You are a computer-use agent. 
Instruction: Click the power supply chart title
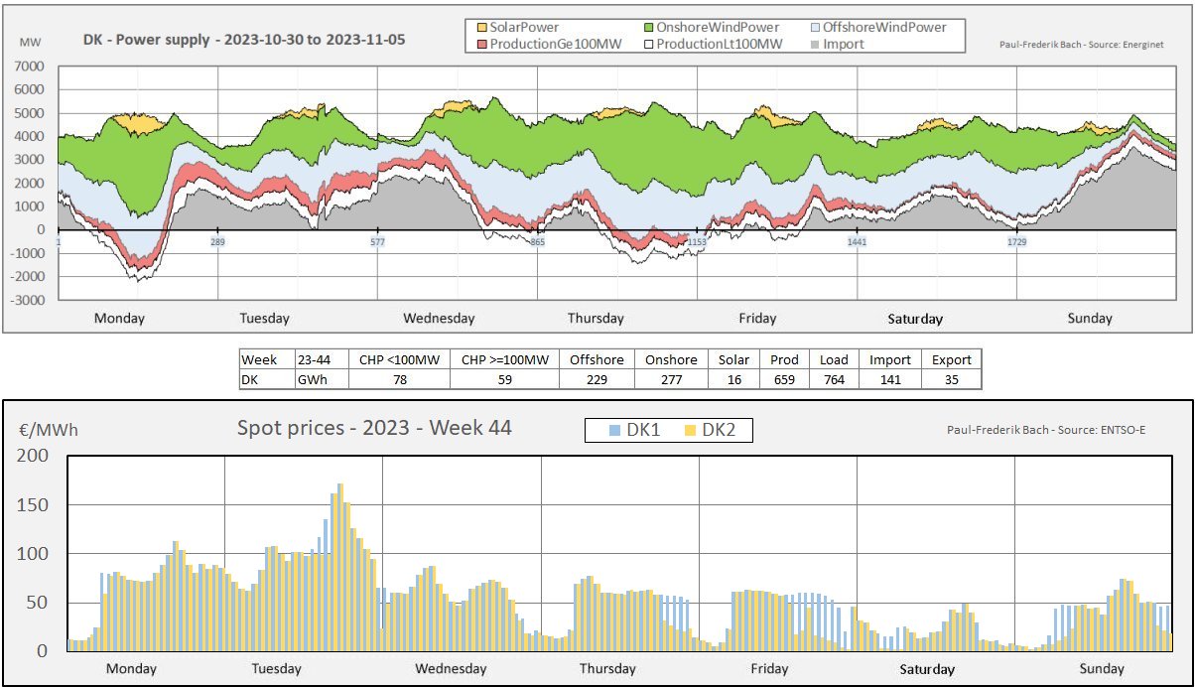point(244,41)
